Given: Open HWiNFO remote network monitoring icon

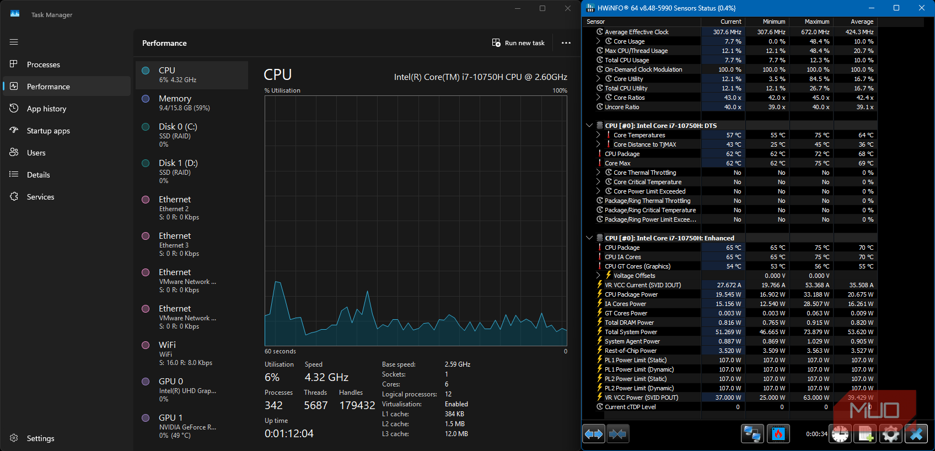Looking at the screenshot, I should pos(752,434).
